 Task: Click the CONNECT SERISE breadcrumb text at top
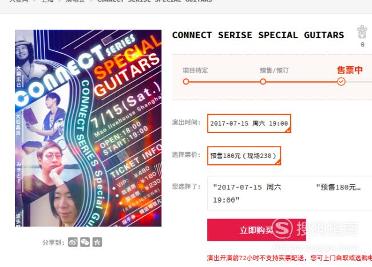tap(155, 1)
